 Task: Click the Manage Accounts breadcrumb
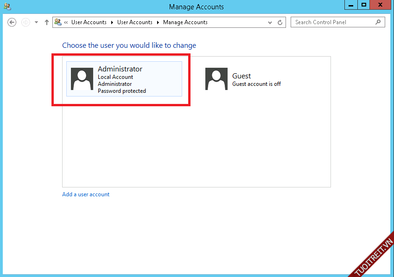(x=185, y=22)
